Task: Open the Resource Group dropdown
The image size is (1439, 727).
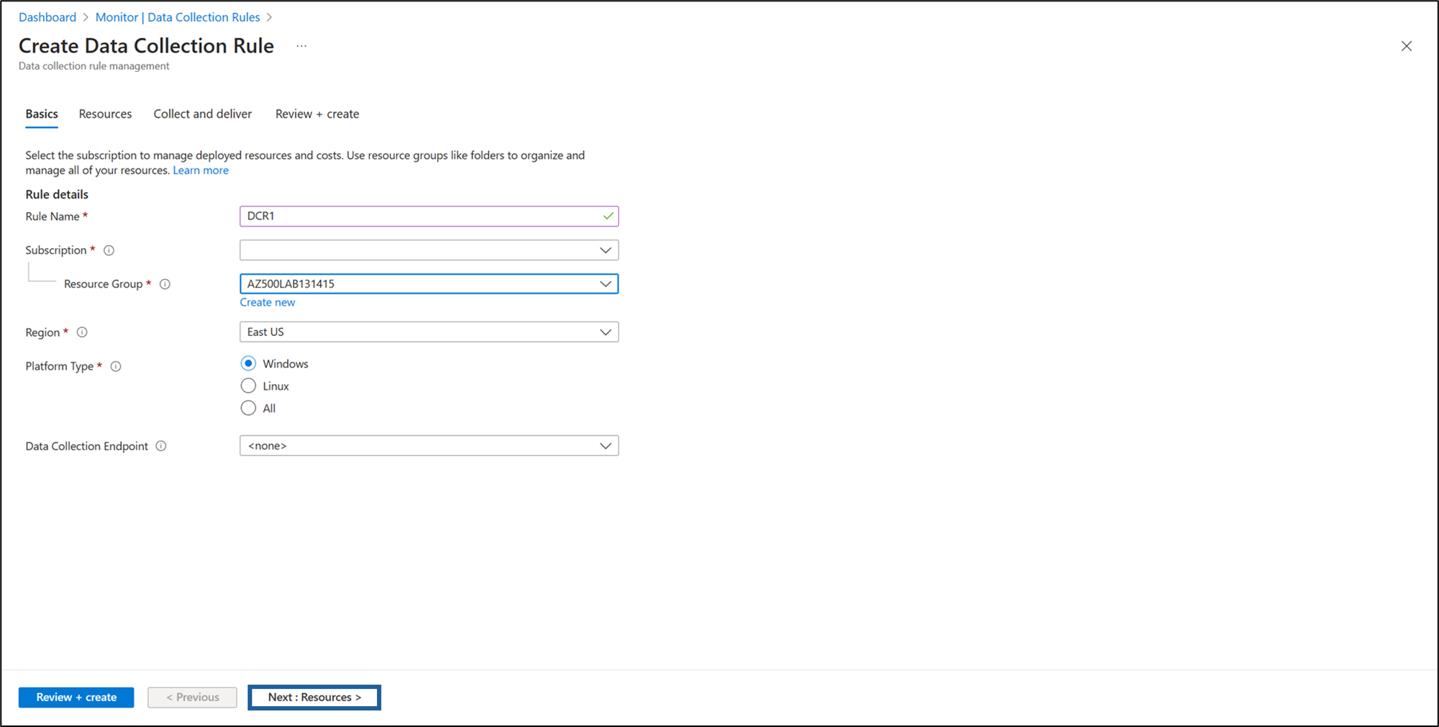Action: (429, 284)
